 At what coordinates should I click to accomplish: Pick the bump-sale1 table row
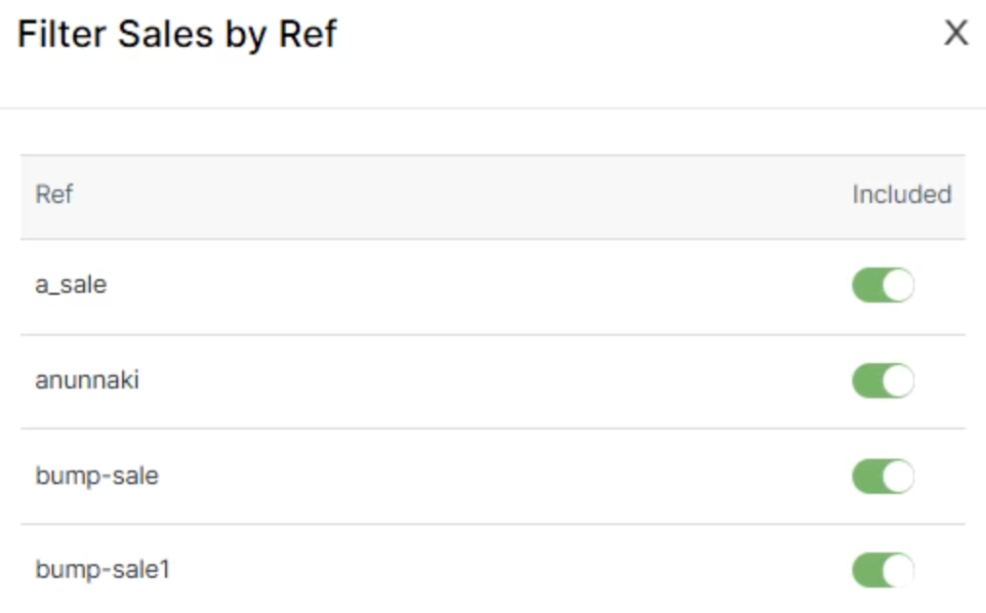(439, 570)
